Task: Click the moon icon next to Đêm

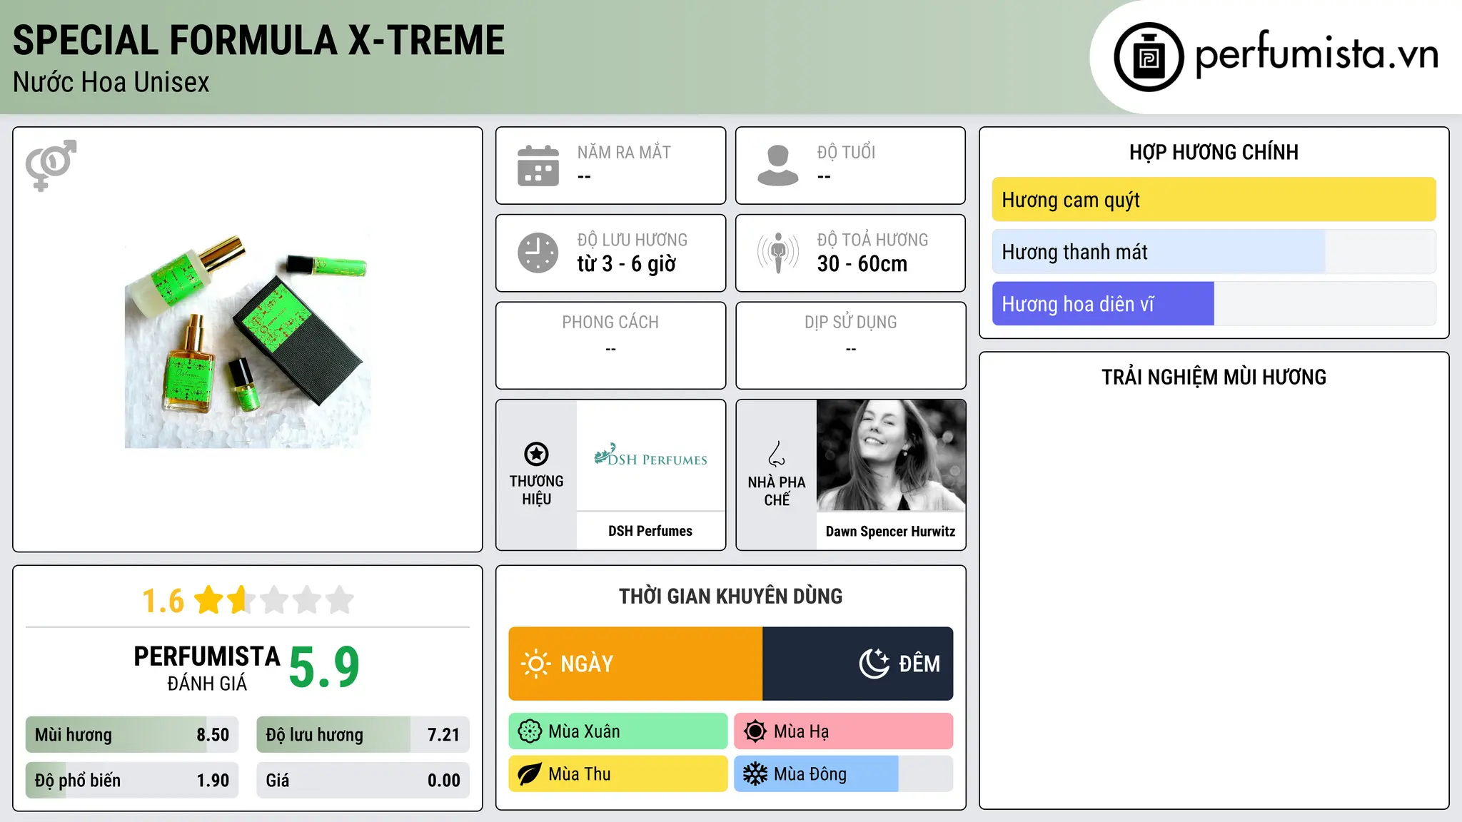Action: 874,664
